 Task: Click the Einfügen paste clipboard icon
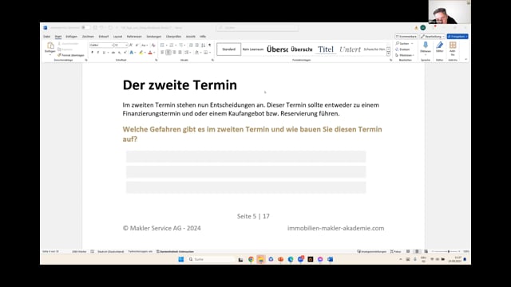coord(50,45)
